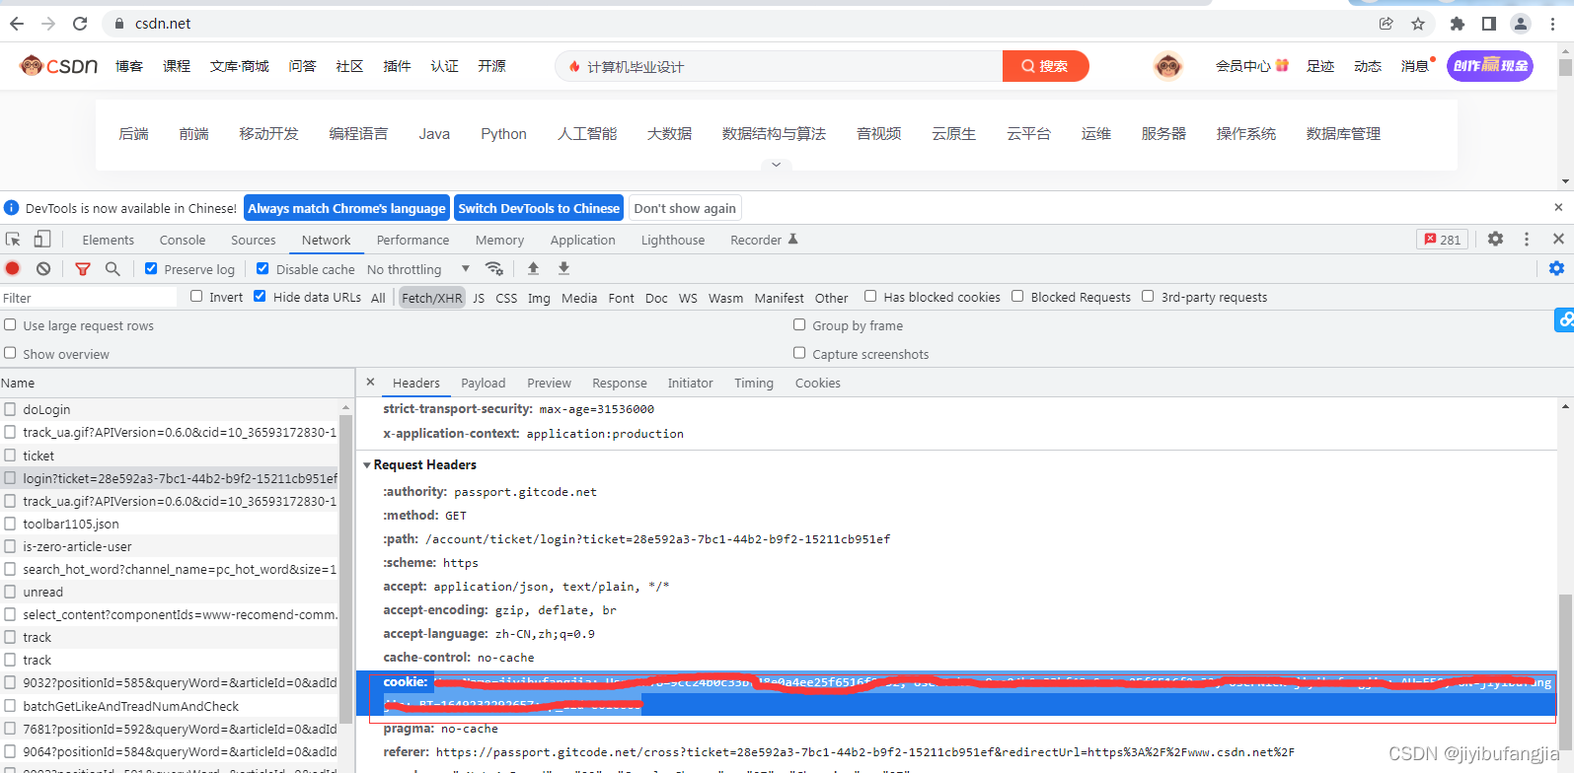Dismiss the DevTools language infobar
Viewport: 1574px width, 773px height.
click(x=1558, y=207)
